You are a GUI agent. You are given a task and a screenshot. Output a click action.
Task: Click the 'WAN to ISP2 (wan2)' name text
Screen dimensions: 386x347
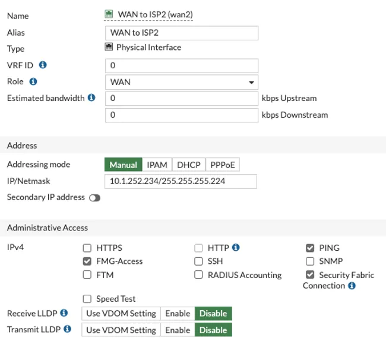click(156, 14)
